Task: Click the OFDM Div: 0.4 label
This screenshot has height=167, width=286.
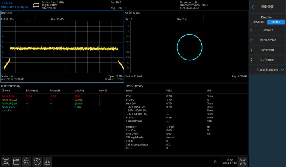Action: coord(182,19)
